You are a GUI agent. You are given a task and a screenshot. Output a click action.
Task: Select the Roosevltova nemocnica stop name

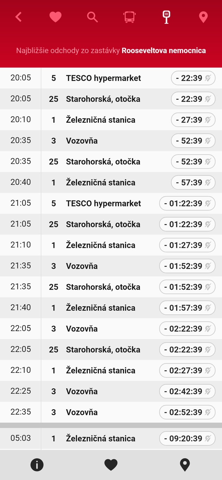point(164,50)
